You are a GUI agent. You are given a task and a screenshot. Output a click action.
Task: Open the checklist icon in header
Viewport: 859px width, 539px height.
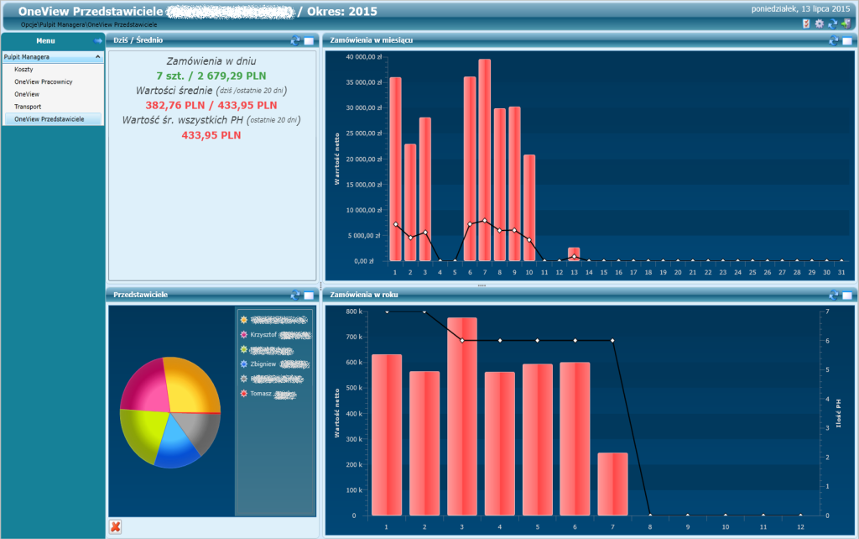click(x=806, y=24)
